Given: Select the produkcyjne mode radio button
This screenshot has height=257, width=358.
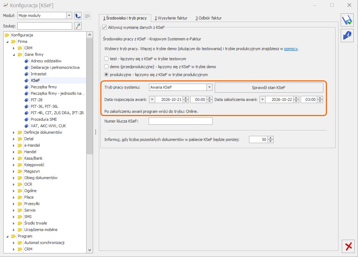Looking at the screenshot, I should tap(106, 75).
